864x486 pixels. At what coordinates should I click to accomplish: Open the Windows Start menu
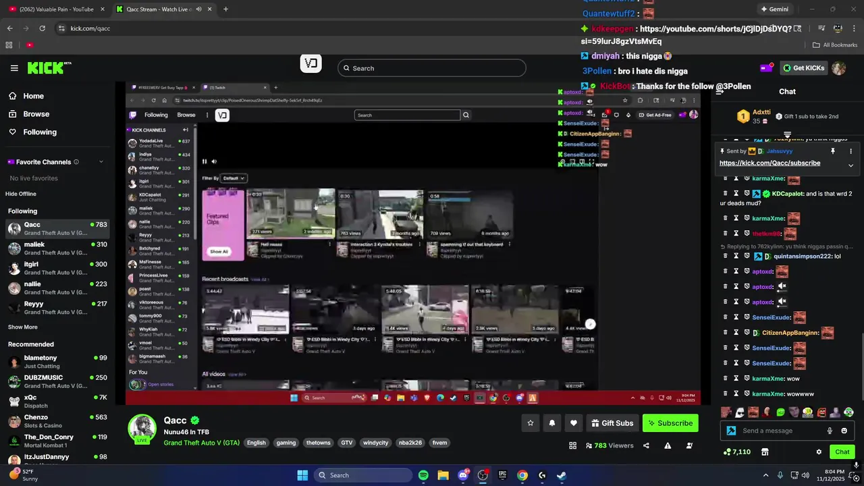(302, 475)
